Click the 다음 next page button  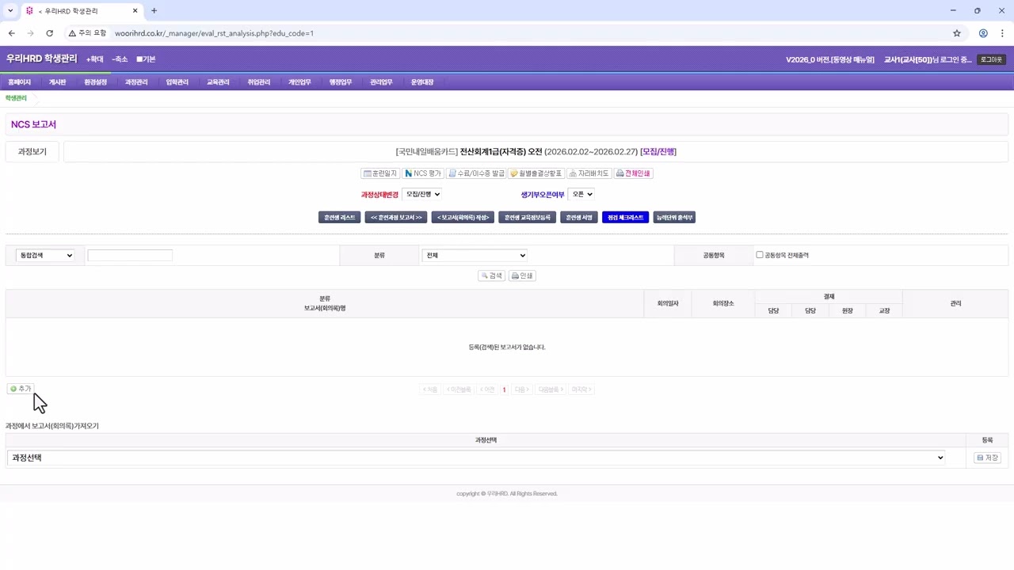click(x=521, y=389)
